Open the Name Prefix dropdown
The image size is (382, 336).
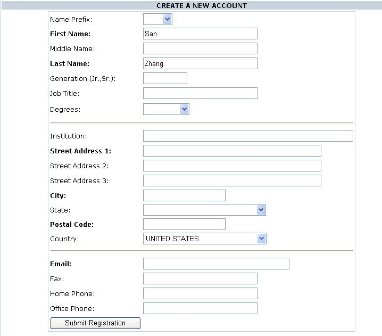157,19
